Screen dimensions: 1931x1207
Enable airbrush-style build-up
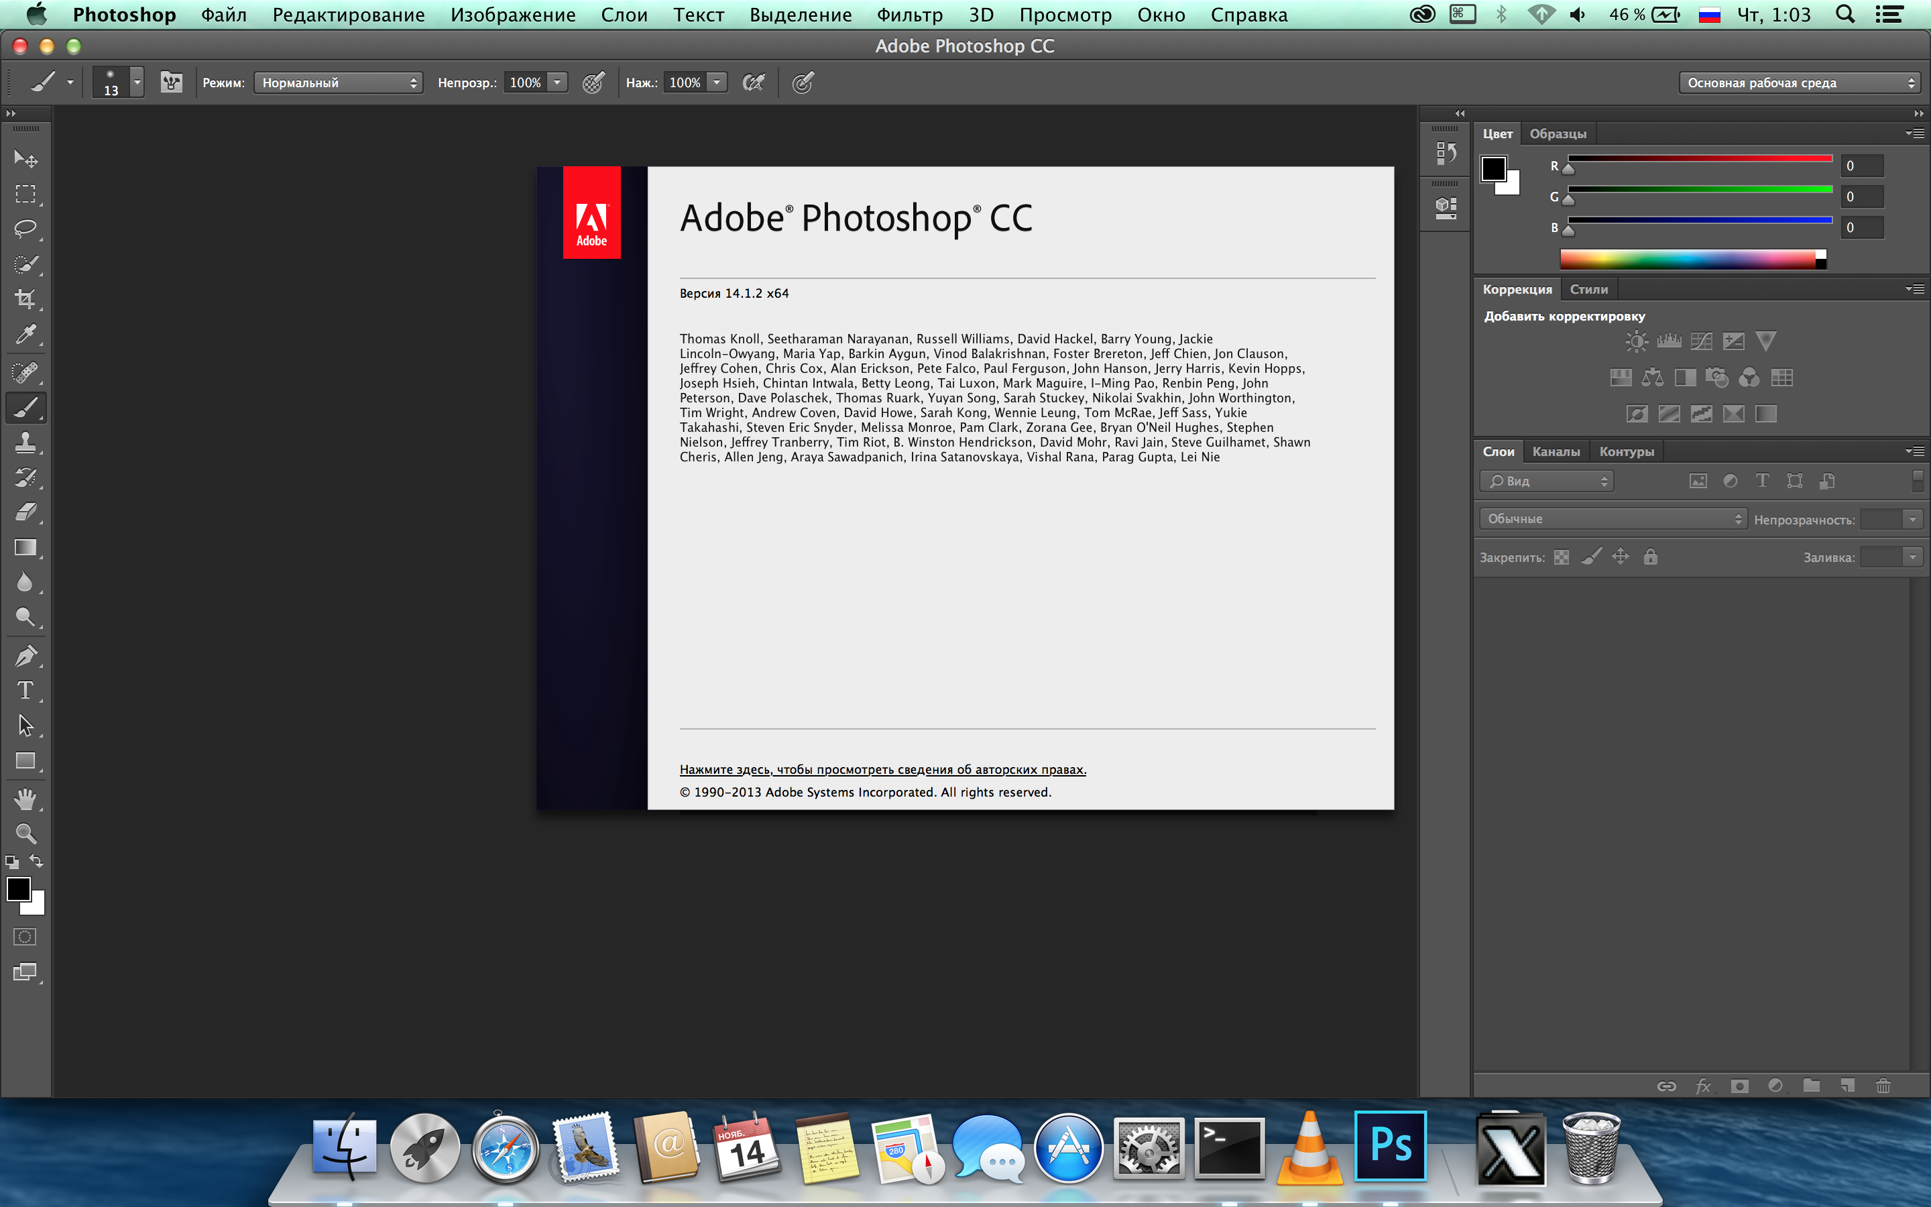click(753, 82)
